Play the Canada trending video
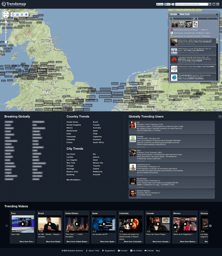 158,224
